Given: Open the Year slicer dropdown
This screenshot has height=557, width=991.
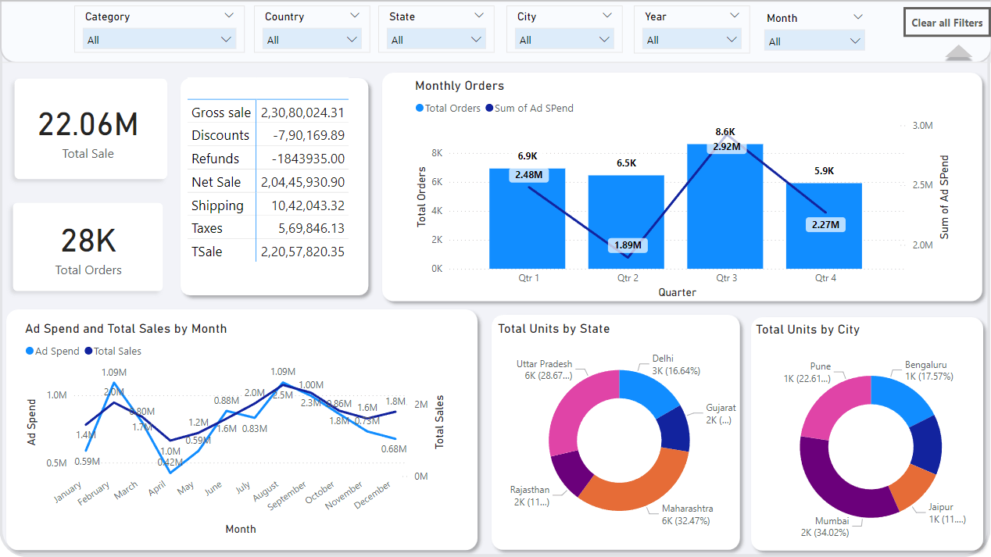Looking at the screenshot, I should (x=731, y=40).
